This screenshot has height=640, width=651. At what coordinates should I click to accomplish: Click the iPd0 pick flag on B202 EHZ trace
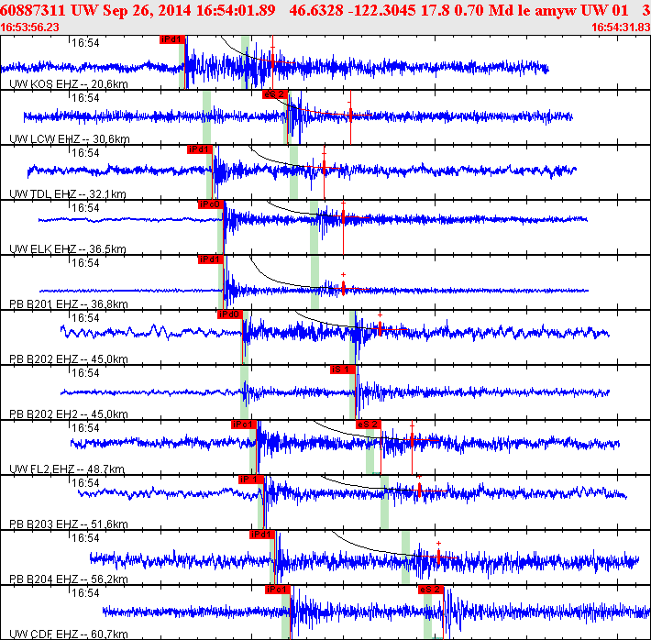pos(229,314)
